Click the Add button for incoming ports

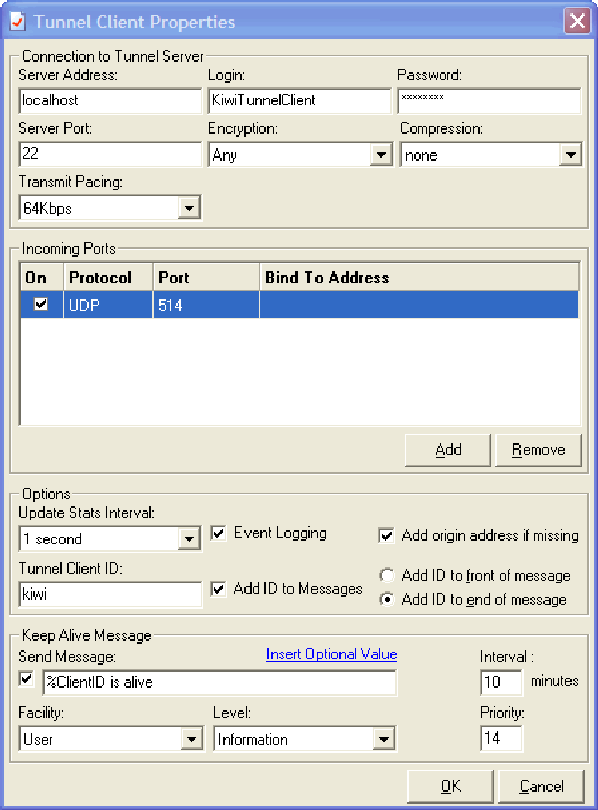pos(448,450)
